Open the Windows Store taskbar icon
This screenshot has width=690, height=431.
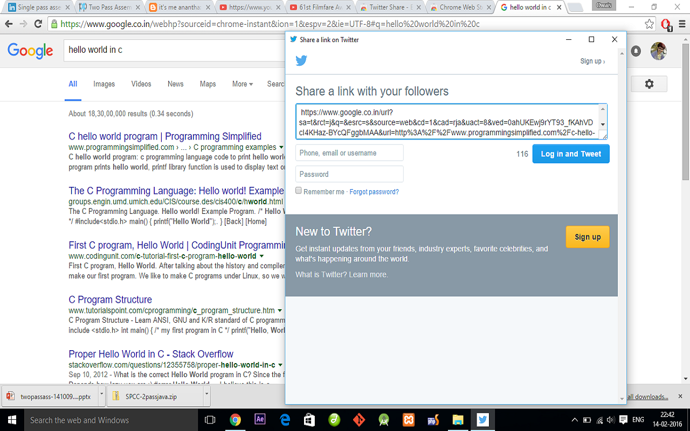(309, 420)
